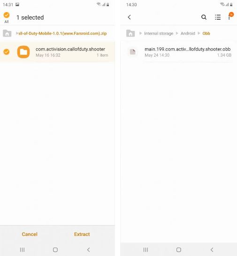Navigate to Internal storage breadcrumb
Viewport: 237px width, 256px height.
159,33
